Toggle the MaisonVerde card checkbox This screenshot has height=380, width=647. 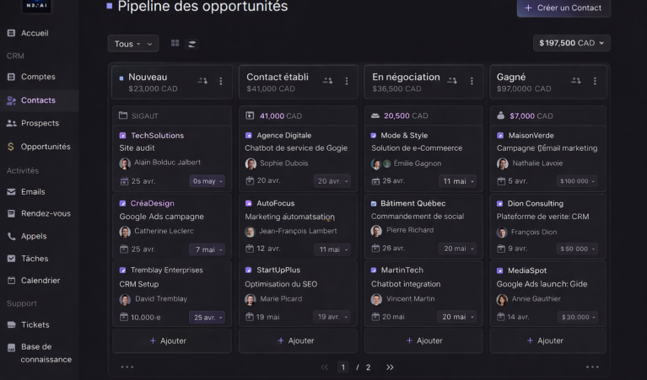point(500,136)
